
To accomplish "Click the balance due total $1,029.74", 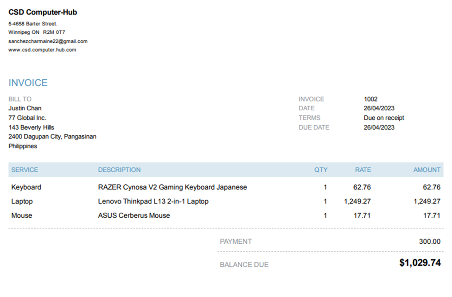I will point(420,263).
